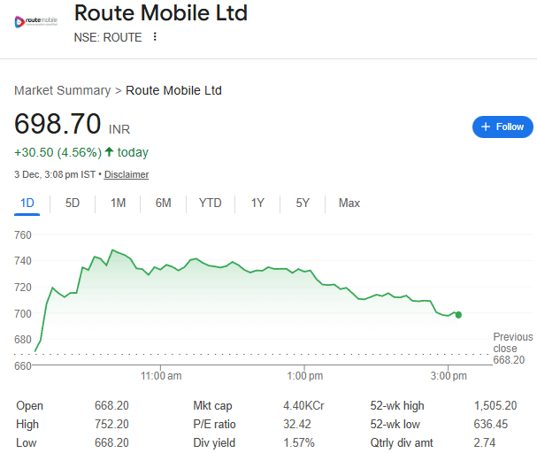This screenshot has width=537, height=453.
Task: Show the Max chart range
Action: 349,203
